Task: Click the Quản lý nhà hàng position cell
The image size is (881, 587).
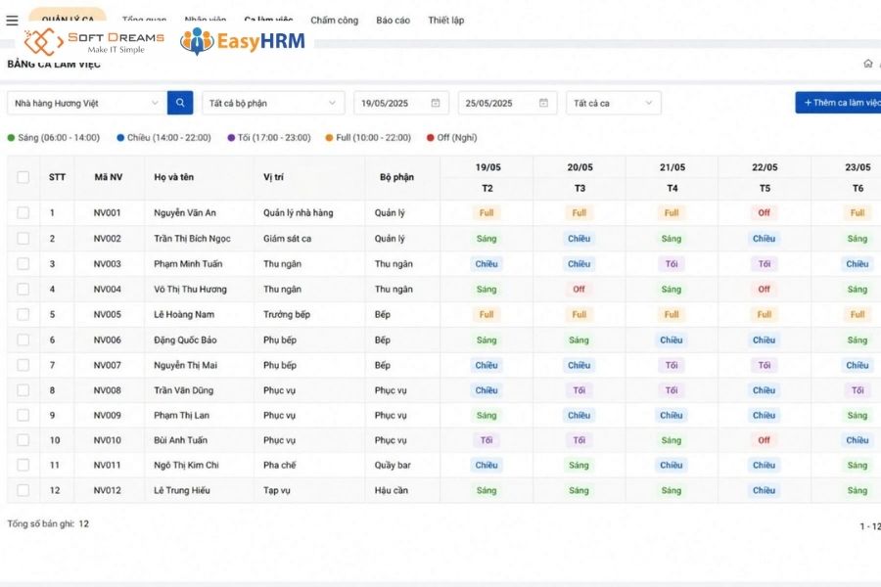Action: (x=299, y=213)
